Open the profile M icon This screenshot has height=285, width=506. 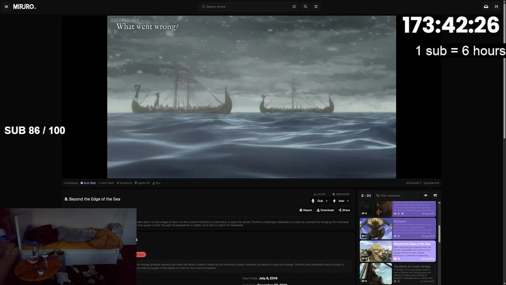497,7
